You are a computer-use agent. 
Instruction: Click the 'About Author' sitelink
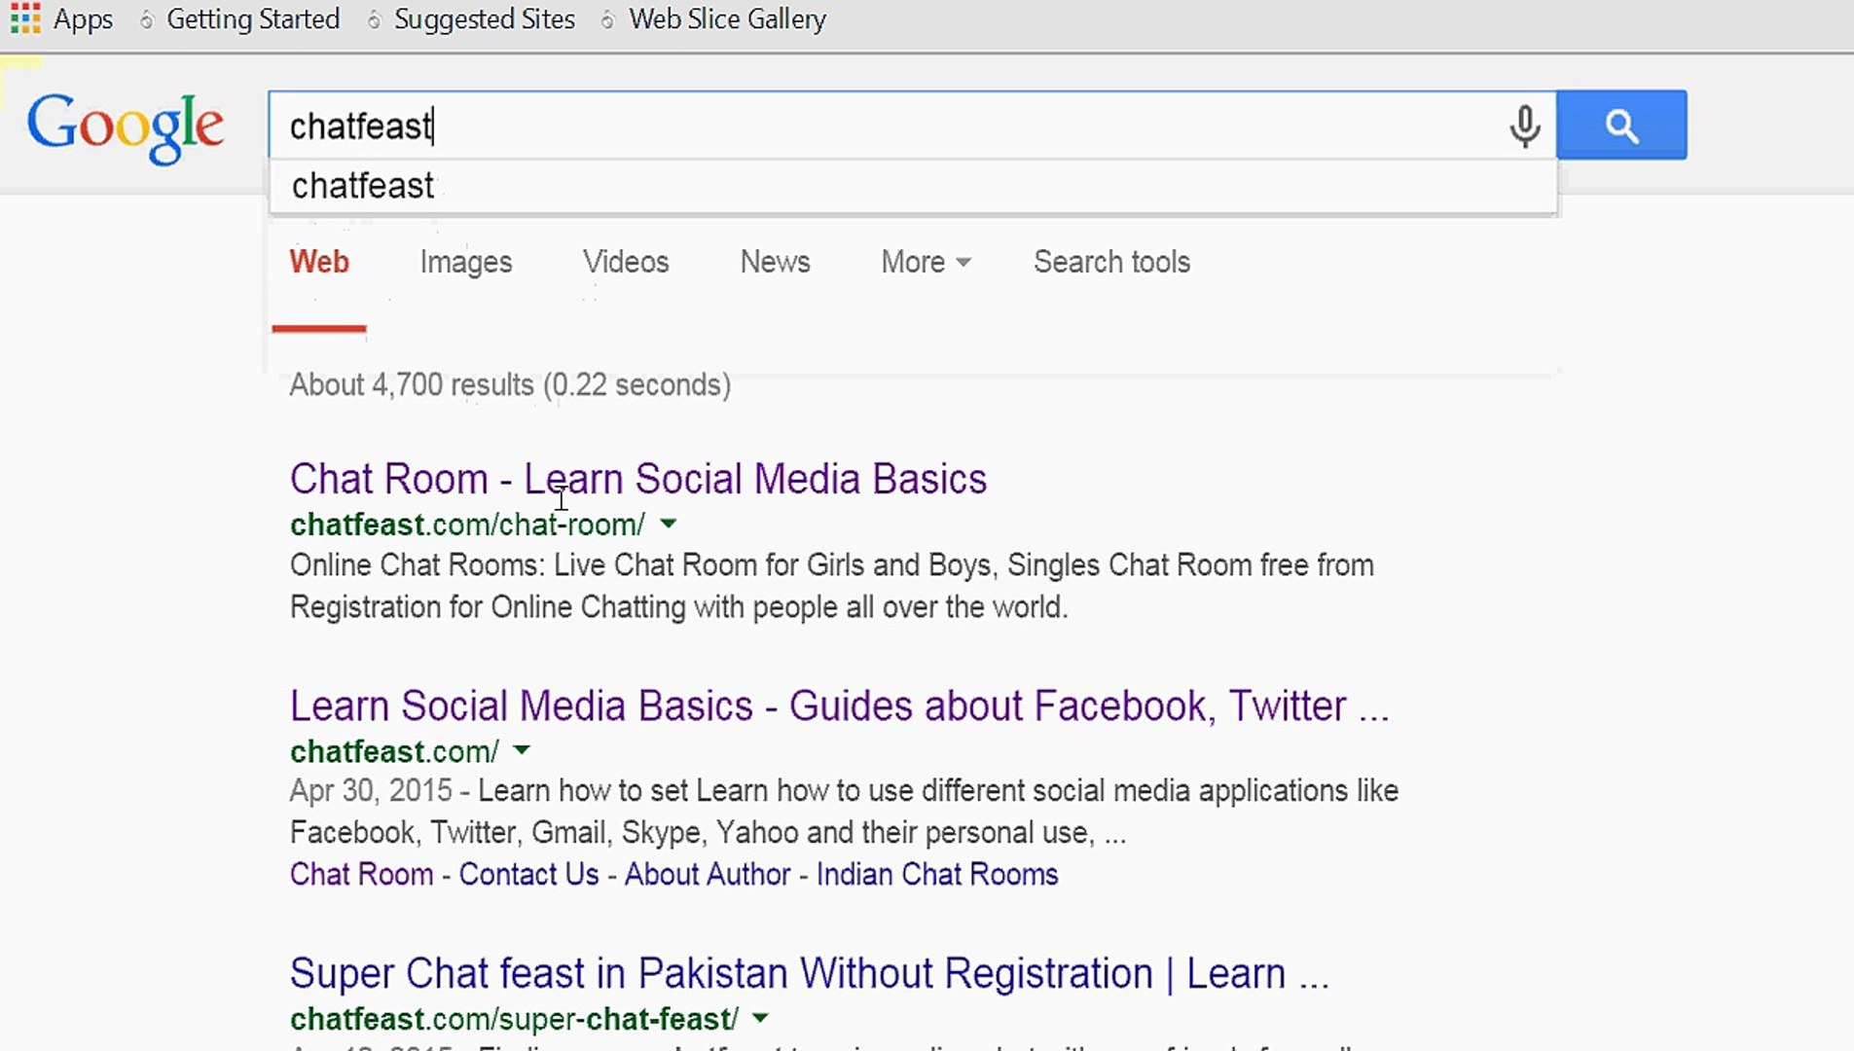tap(707, 874)
